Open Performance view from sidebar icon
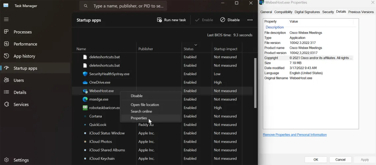The height and width of the screenshot is (165, 376). [x=6, y=44]
